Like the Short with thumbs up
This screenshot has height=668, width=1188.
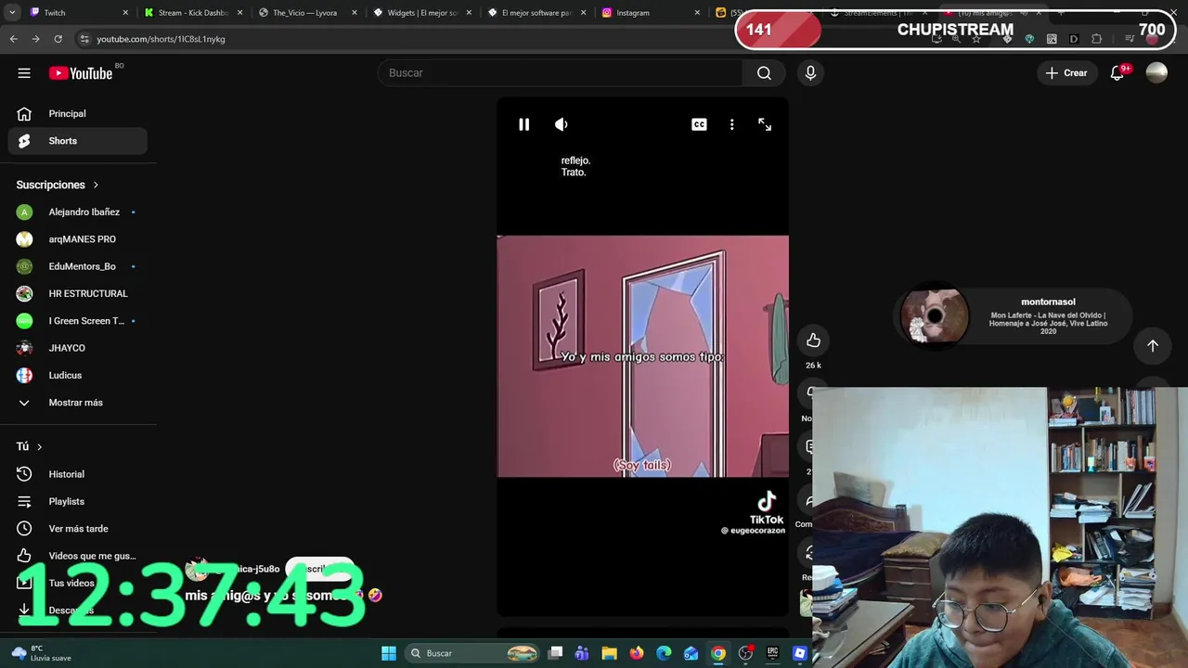813,340
